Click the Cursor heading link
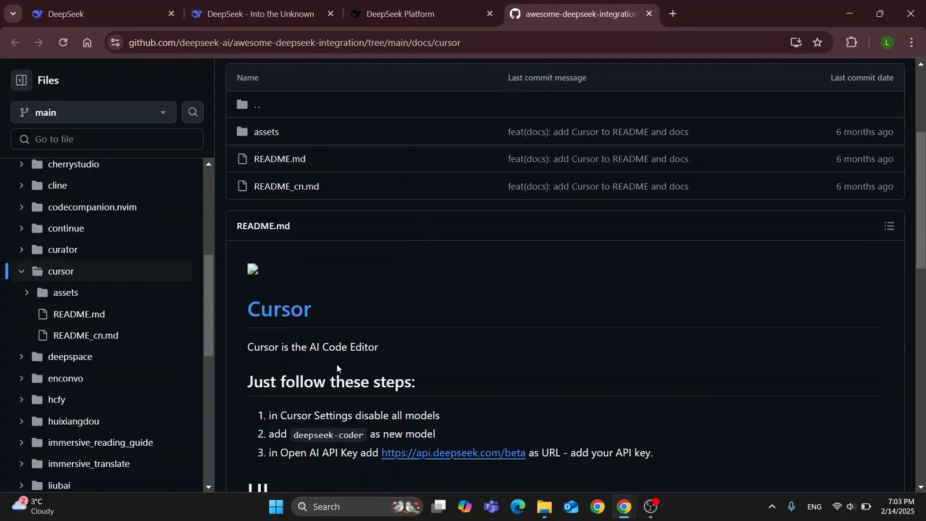The image size is (926, 521). [279, 309]
